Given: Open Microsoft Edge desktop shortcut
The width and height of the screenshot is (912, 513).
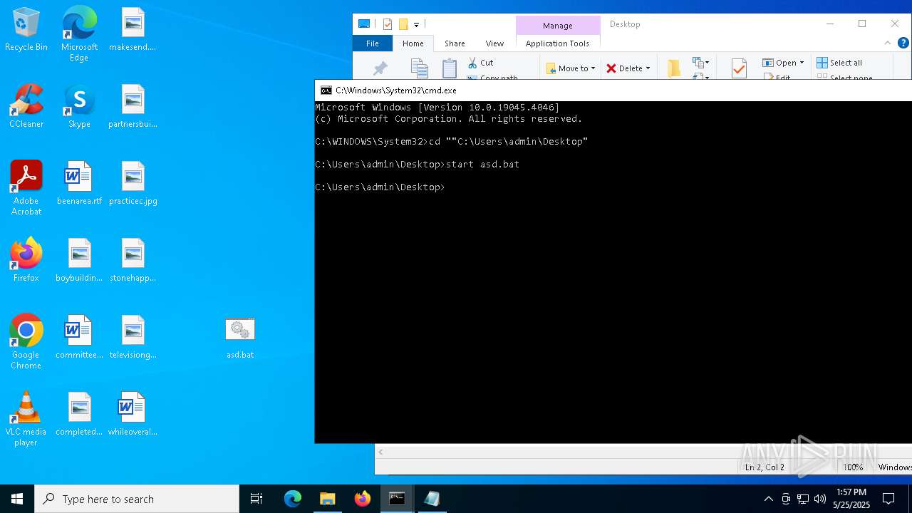Looking at the screenshot, I should (x=79, y=33).
